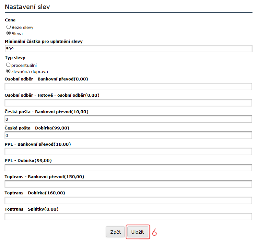Choose the 'procentuální' discount type radio
Screen dimensions: 258x245
tap(9, 65)
